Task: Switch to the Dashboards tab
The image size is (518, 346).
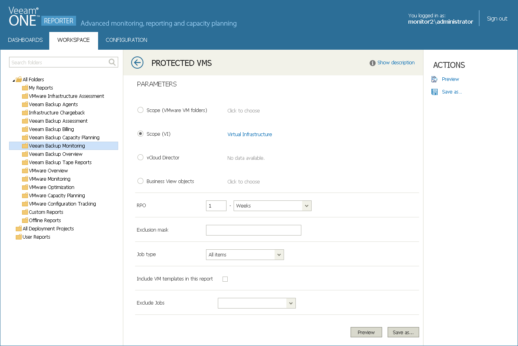Action: (25, 40)
